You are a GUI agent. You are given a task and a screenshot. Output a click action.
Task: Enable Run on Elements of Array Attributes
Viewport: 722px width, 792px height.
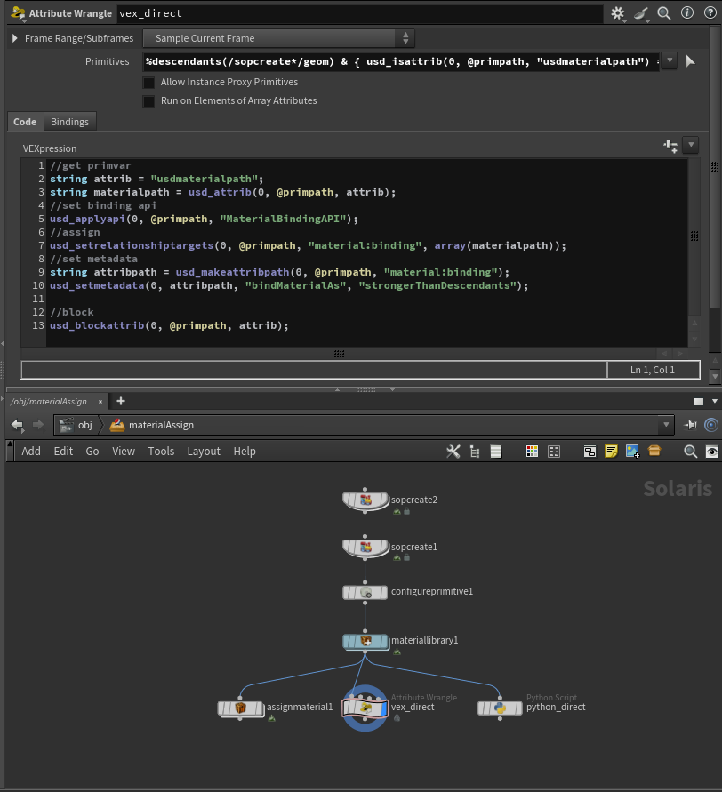(148, 101)
